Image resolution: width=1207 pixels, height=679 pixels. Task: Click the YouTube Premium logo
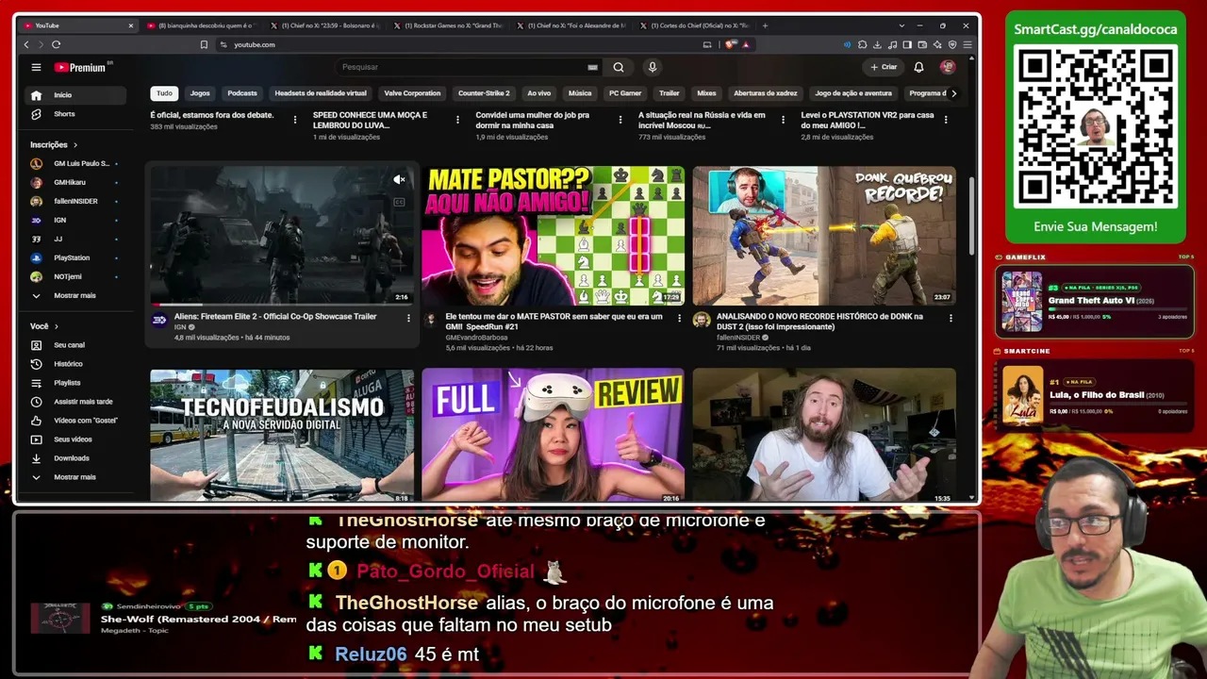pos(80,67)
